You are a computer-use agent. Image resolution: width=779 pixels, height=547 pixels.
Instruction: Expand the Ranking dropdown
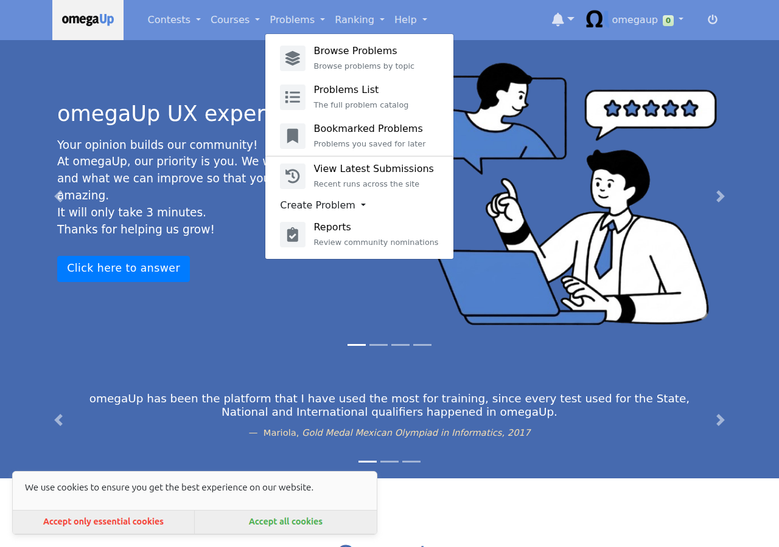pos(360,20)
